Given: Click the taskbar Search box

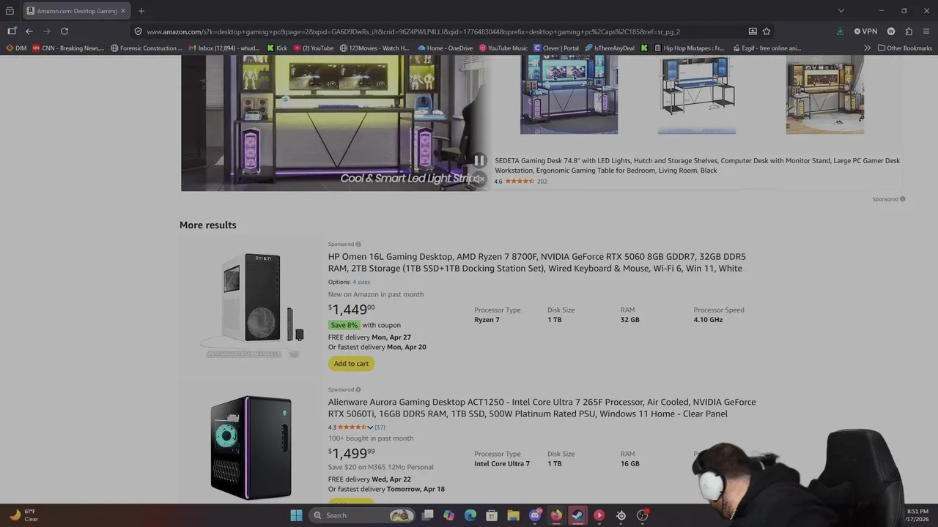Looking at the screenshot, I should click(361, 515).
